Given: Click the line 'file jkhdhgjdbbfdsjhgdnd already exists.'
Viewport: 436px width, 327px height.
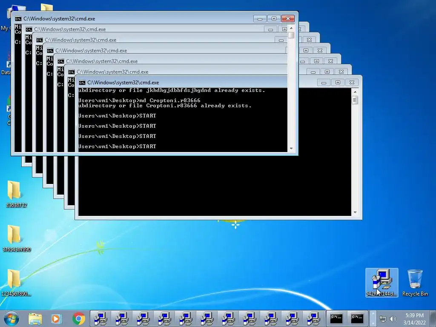Looking at the screenshot, I should [197, 90].
